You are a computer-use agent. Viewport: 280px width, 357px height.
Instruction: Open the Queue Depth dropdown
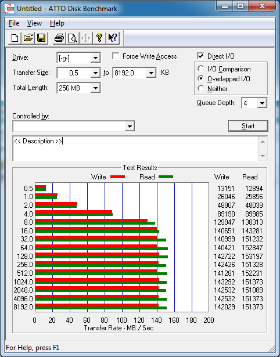[262, 103]
